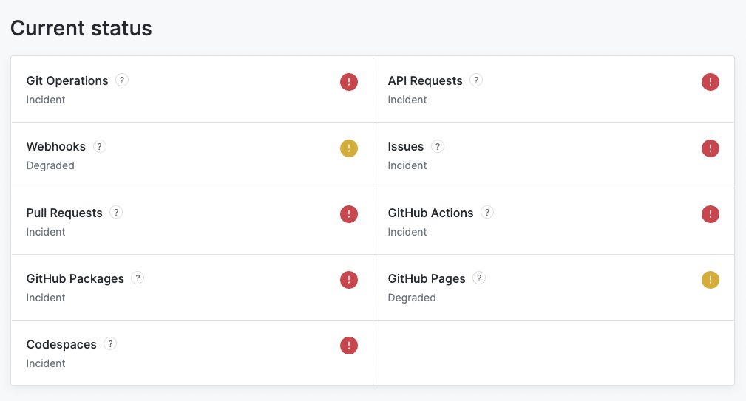
Task: Click the help icon next to Git Operations
Action: pos(122,80)
